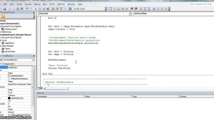Switch to Full Module View button
This screenshot has height=120, width=214.
click(41, 88)
